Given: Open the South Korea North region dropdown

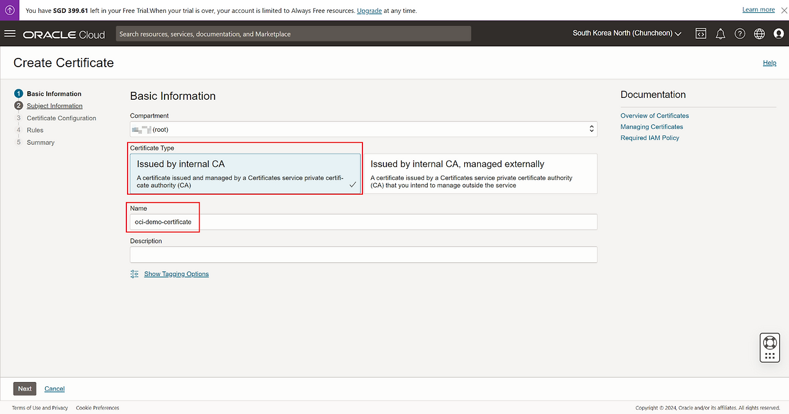Looking at the screenshot, I should tap(627, 33).
